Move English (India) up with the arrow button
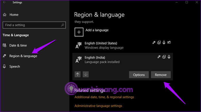This screenshot has height=112, width=201. 78,74
